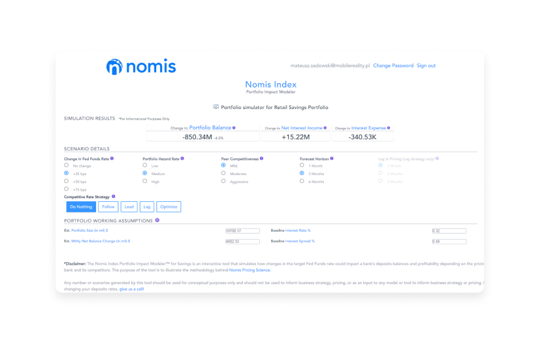Select Aggressive Peer Competitiveness
The image size is (539, 343).
[223, 181]
